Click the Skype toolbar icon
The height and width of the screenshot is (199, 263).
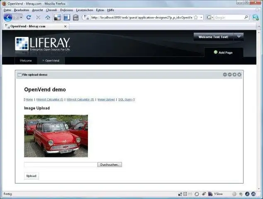point(256,17)
